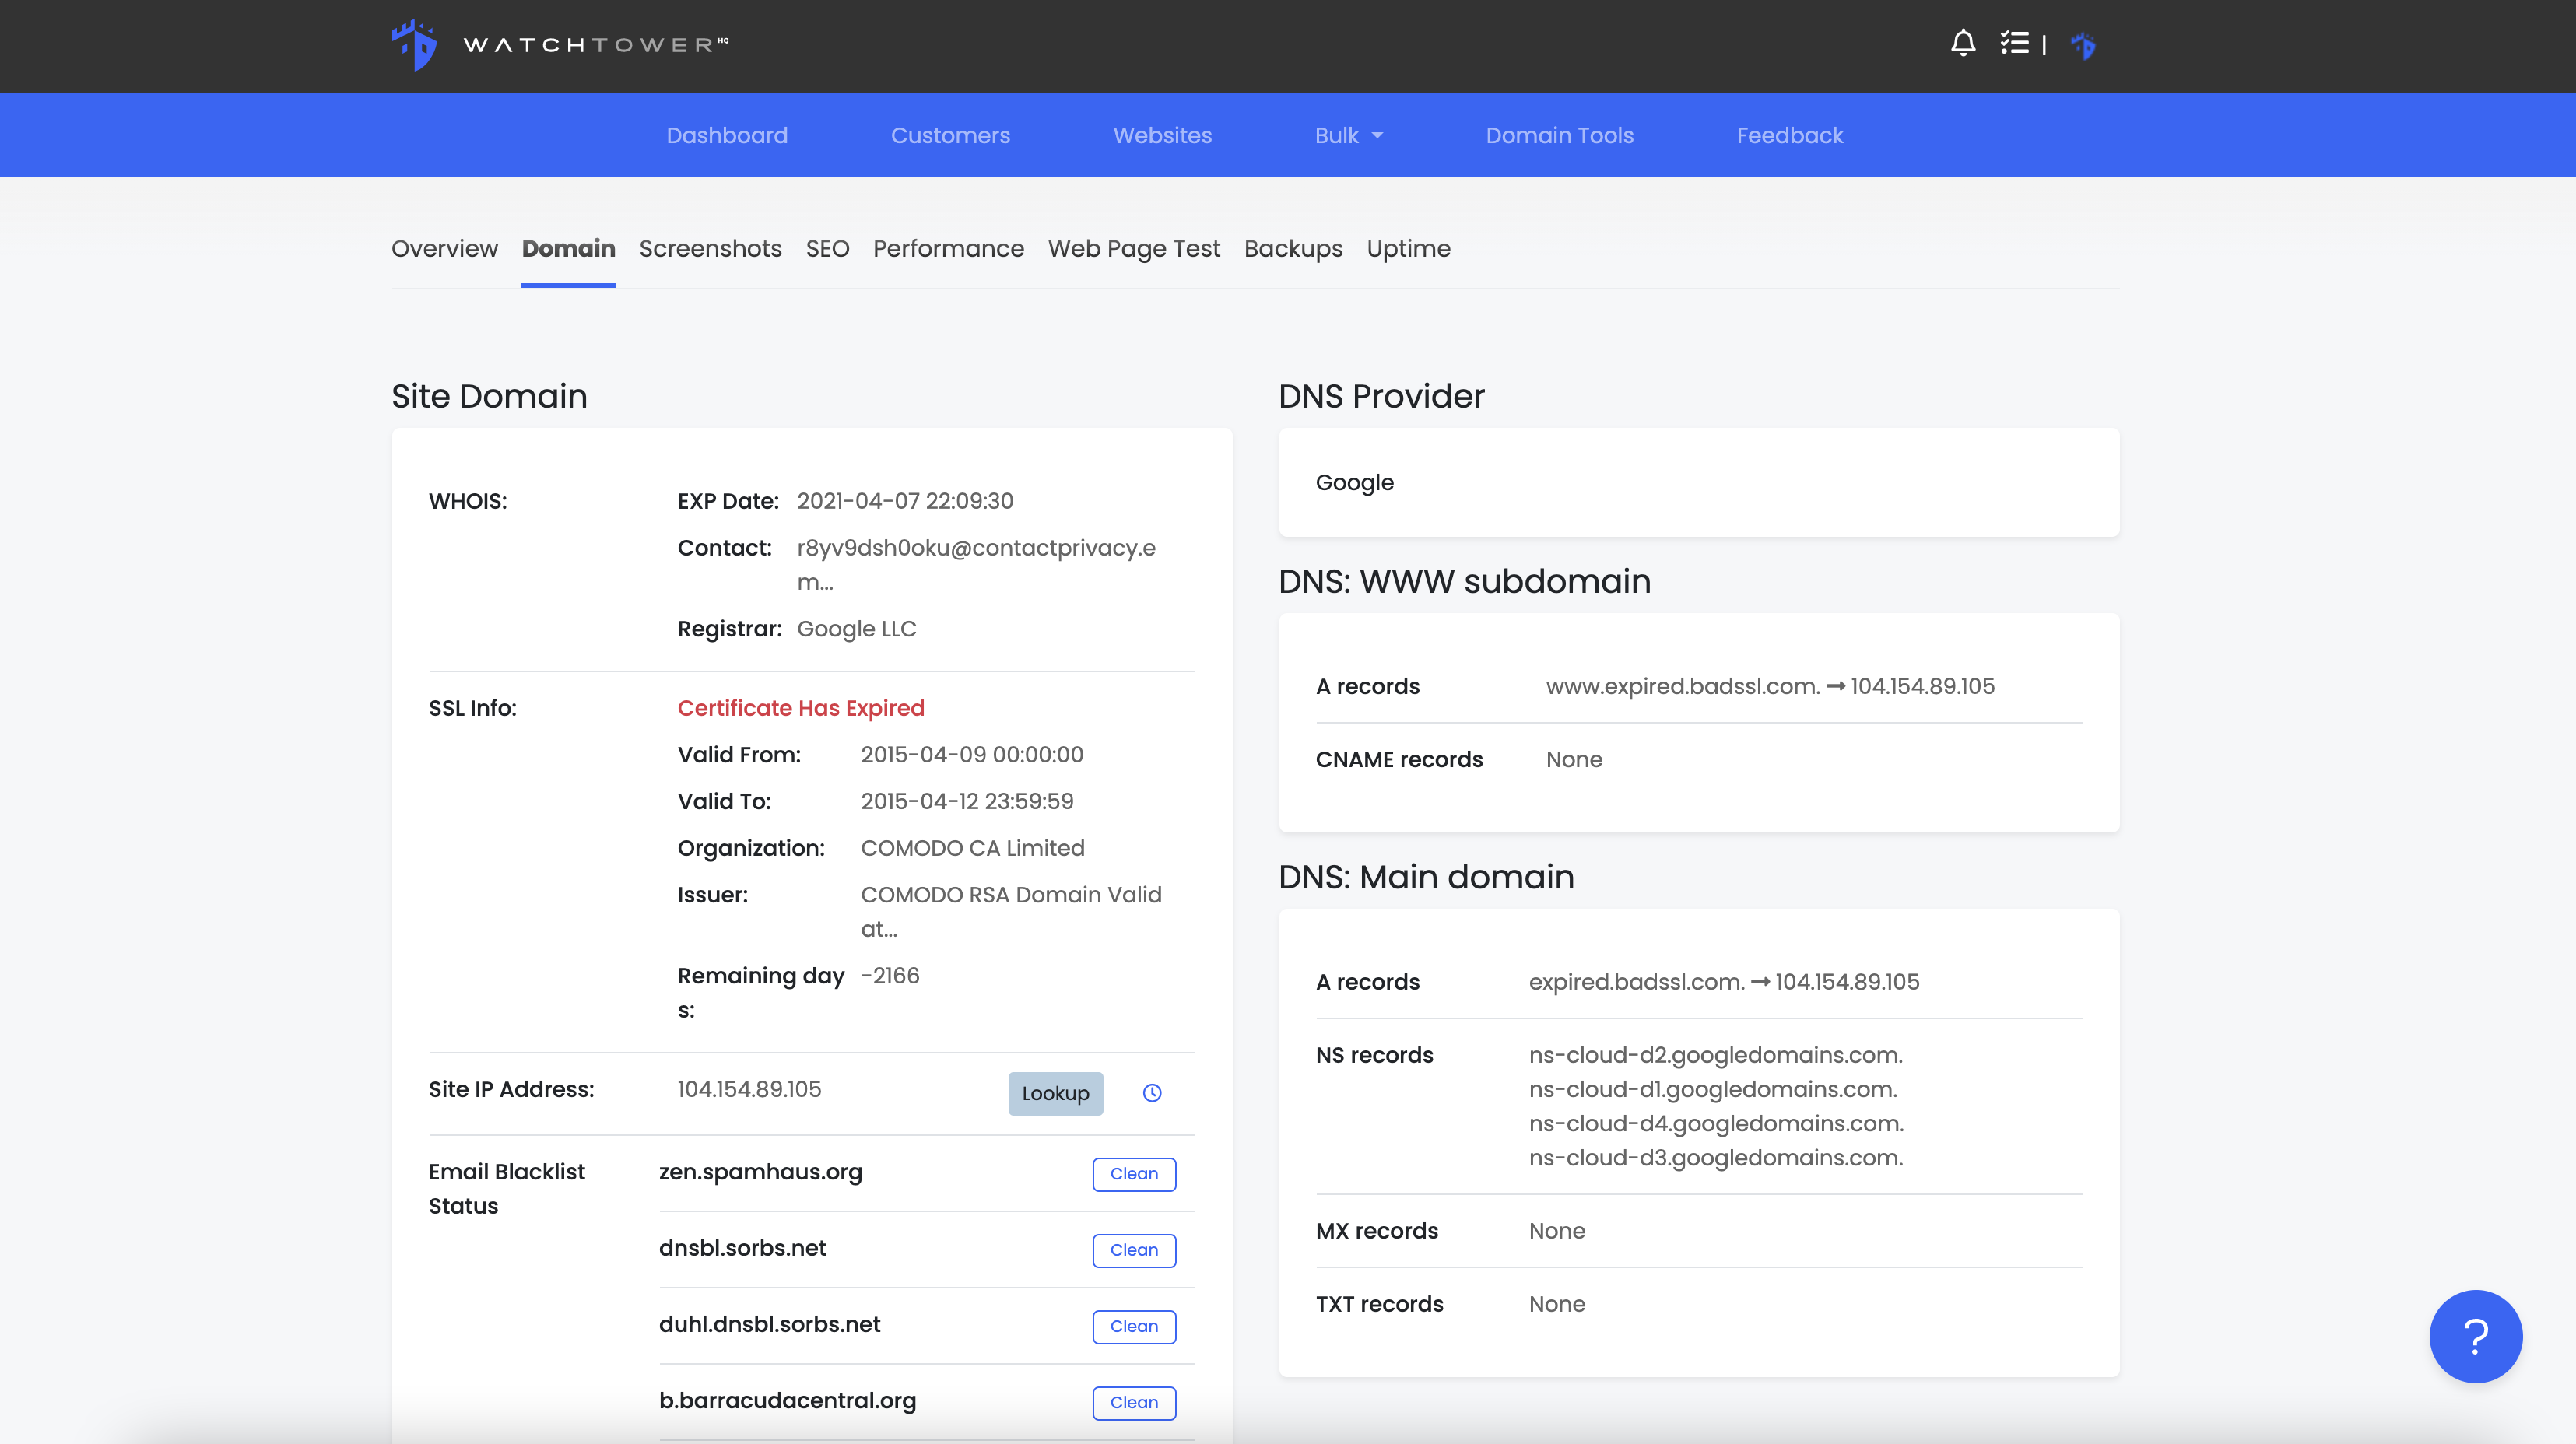2576x1444 pixels.
Task: Switch to the Overview tab
Action: (444, 249)
